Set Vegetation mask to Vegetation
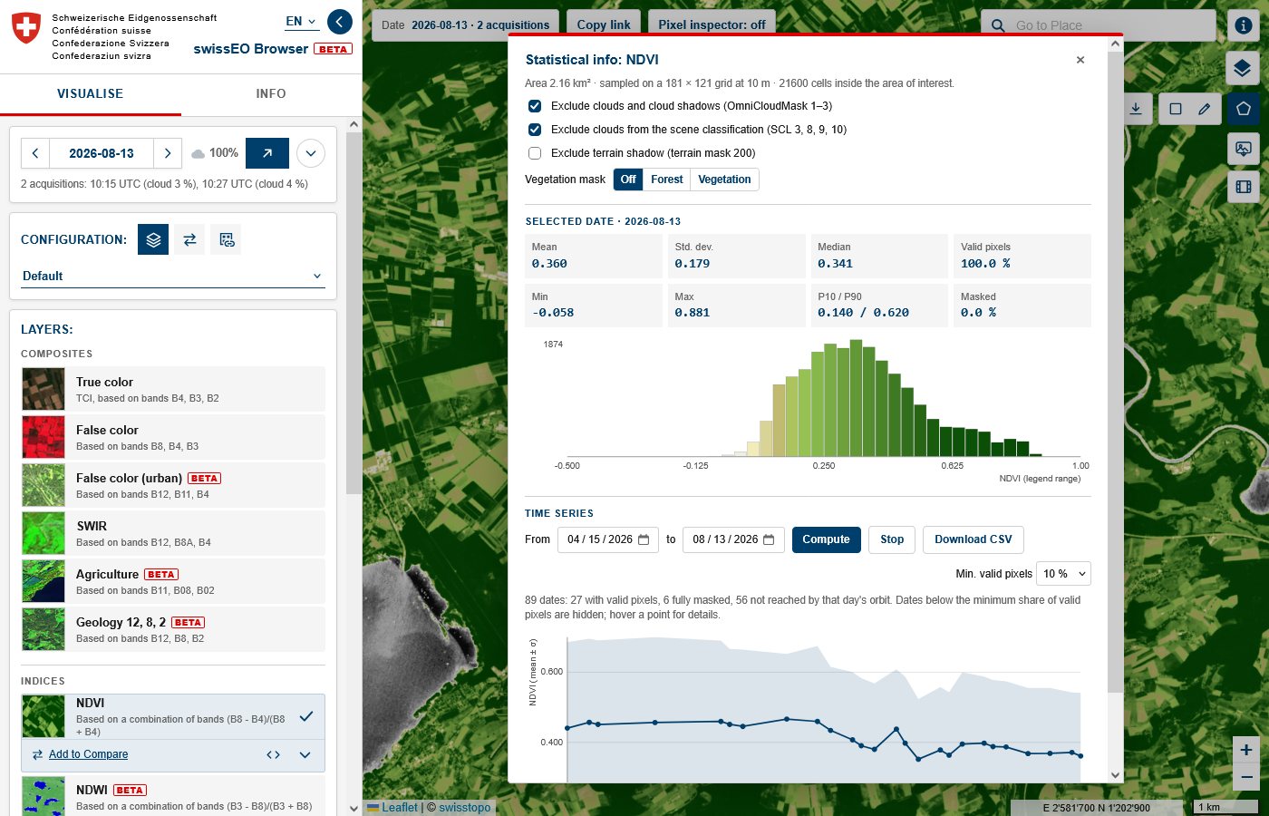The image size is (1269, 816). 724,180
